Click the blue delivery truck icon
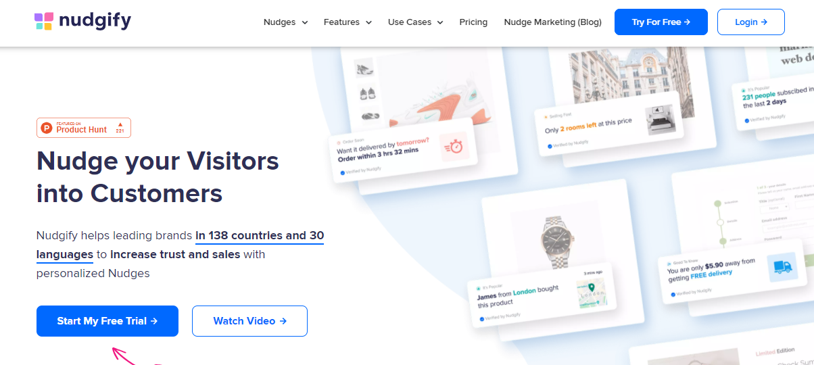The width and height of the screenshot is (814, 365). click(x=782, y=268)
